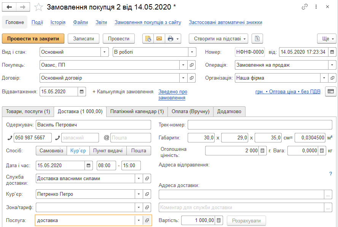Click the Трек-номер input field
This screenshot has height=227, width=338.
coord(260,125)
